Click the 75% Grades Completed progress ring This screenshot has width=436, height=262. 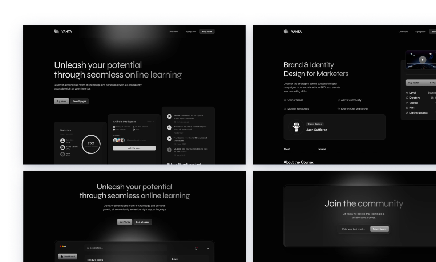click(91, 144)
